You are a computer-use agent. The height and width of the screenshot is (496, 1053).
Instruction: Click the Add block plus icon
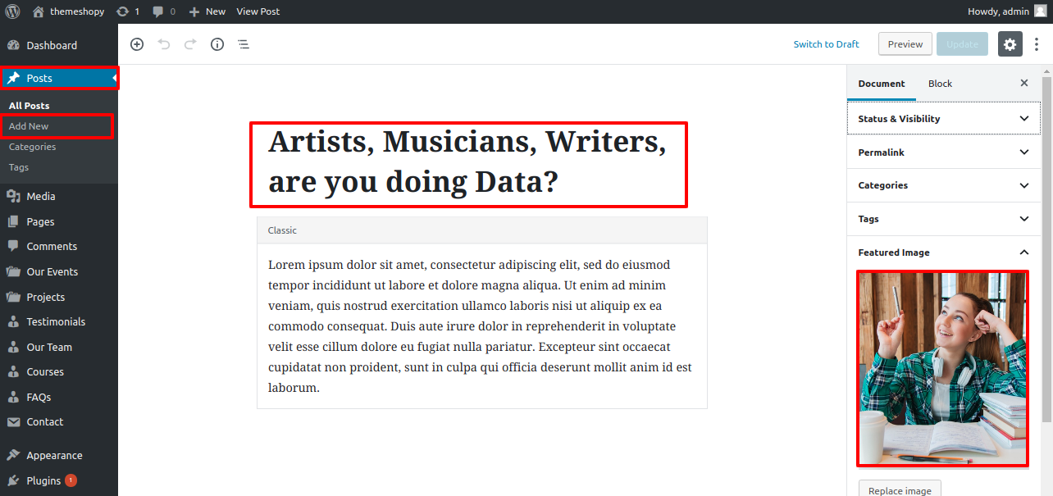tap(137, 44)
